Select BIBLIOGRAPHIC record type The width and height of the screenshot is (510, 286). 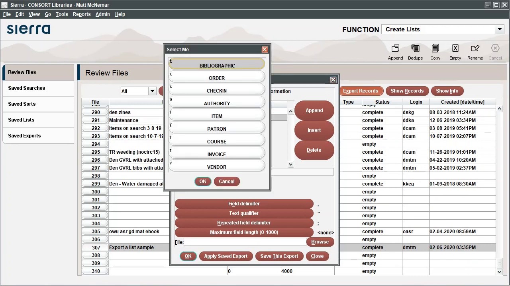217,64
